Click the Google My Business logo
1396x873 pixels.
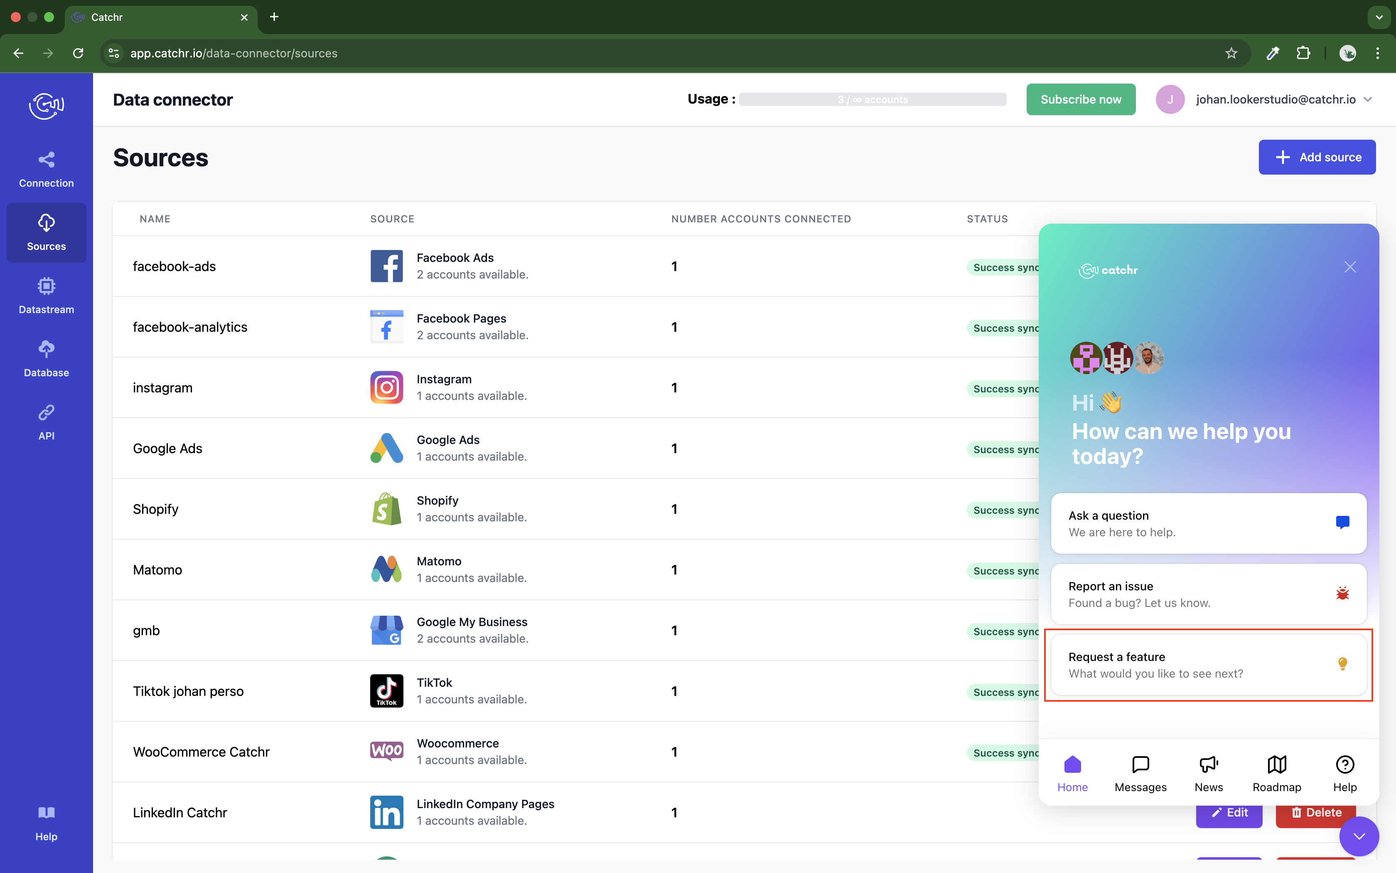386,630
